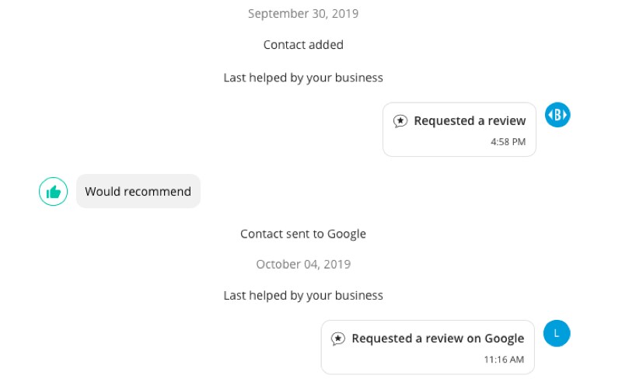
Task: Select the Would recommend response bubble
Action: [x=138, y=191]
